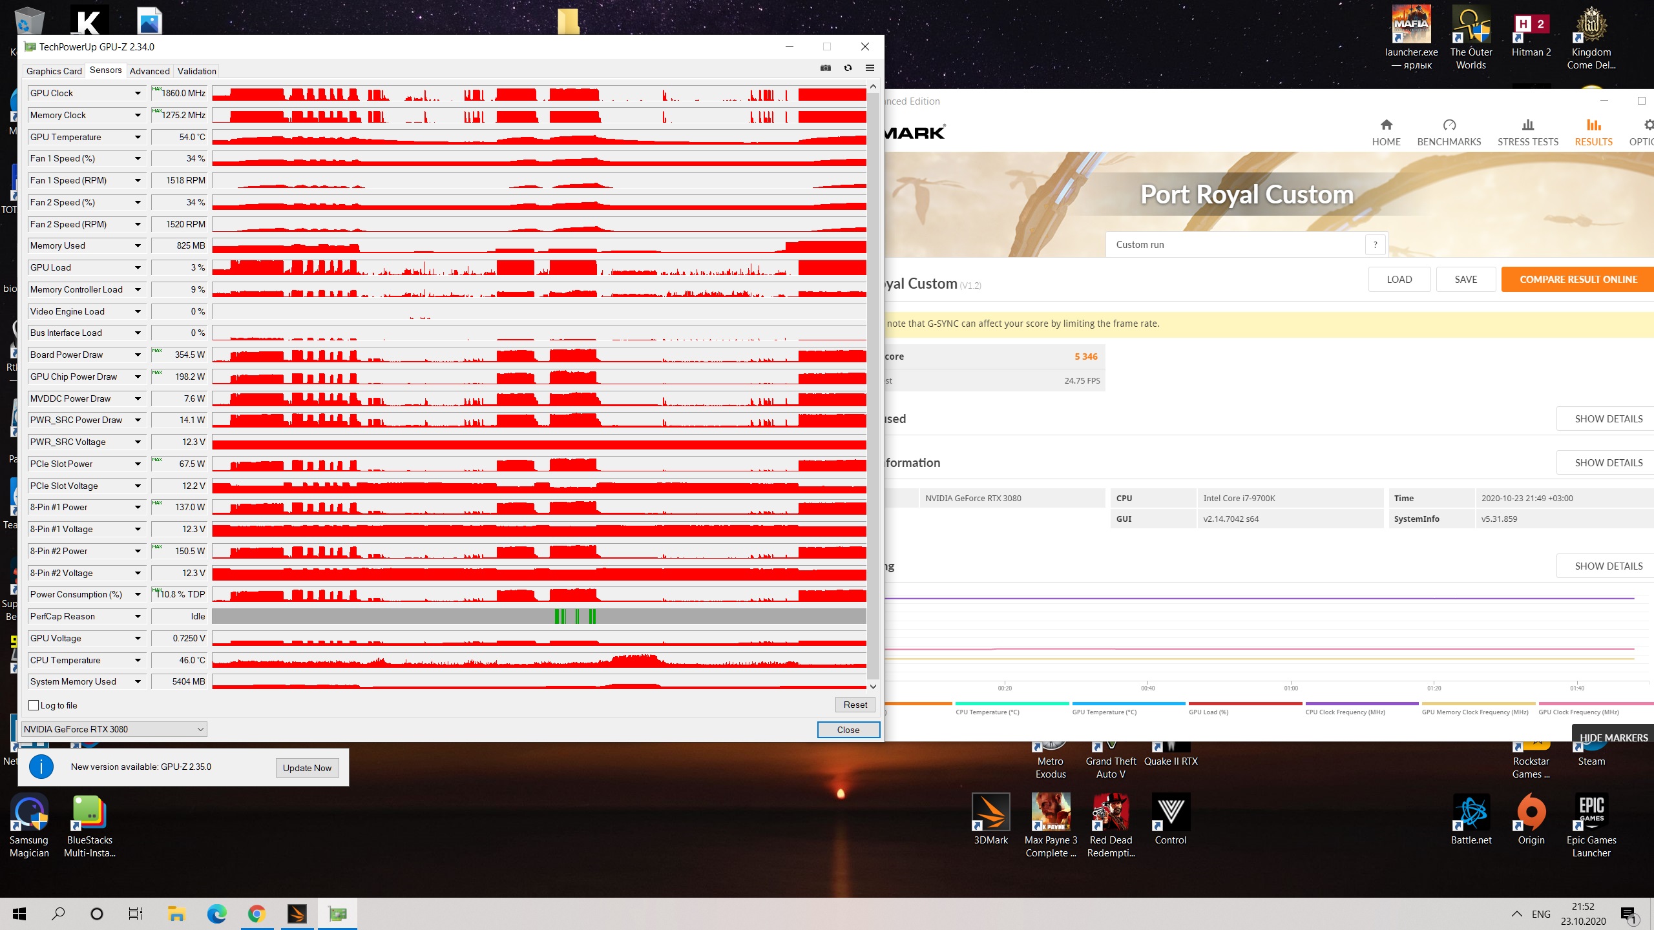Image resolution: width=1654 pixels, height=930 pixels.
Task: Go to 3DMark Home icon
Action: coord(1386,125)
